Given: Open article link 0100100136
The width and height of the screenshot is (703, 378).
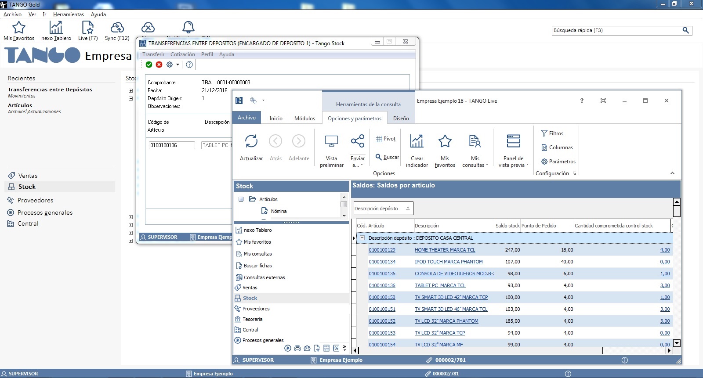Looking at the screenshot, I should (382, 285).
